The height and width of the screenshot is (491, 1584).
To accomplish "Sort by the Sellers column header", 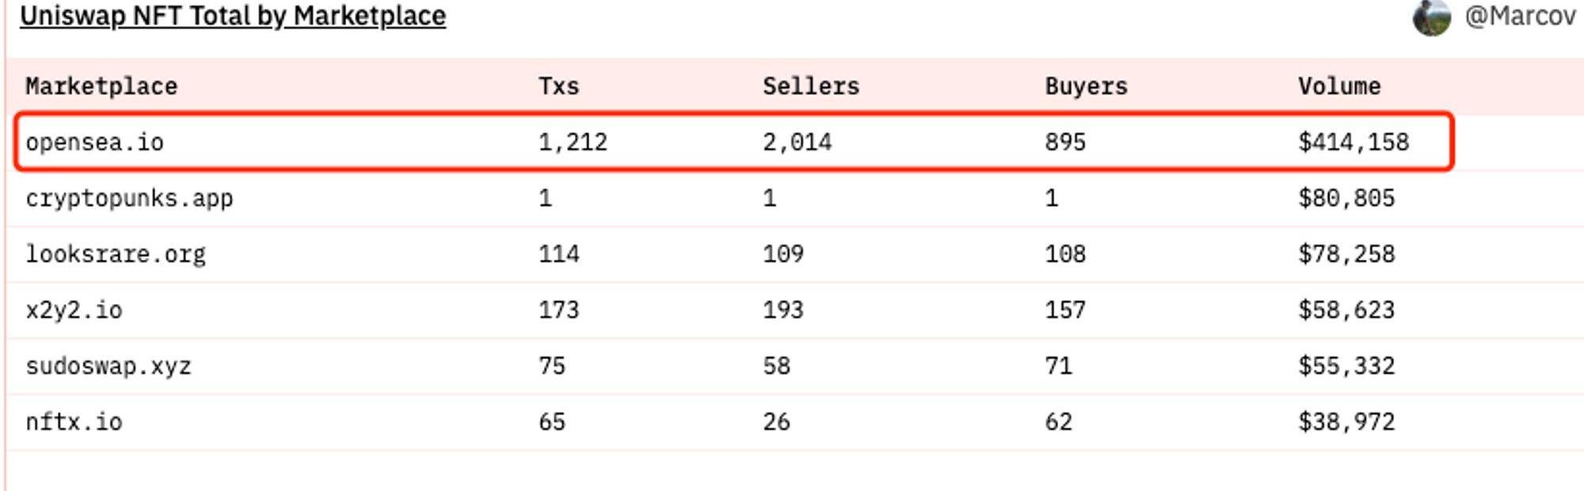I will click(x=810, y=86).
